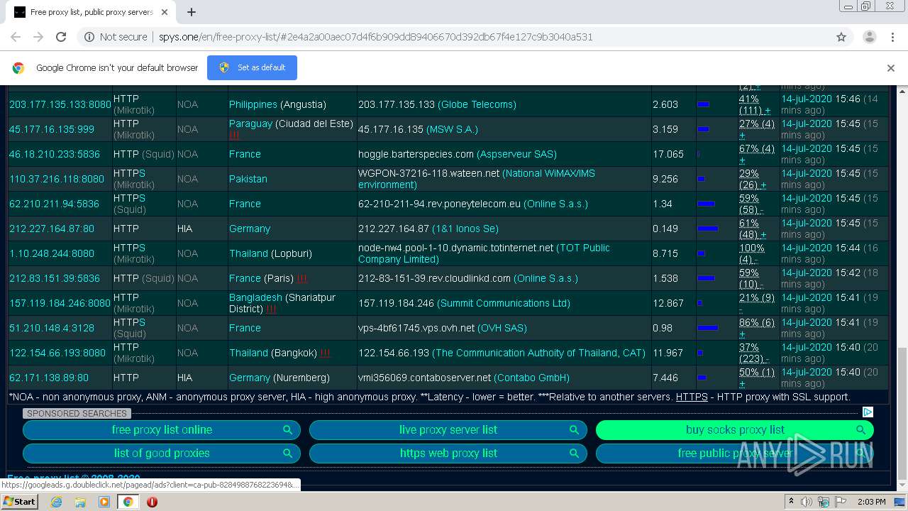Click the browser back arrow
The height and width of the screenshot is (511, 908).
(16, 37)
